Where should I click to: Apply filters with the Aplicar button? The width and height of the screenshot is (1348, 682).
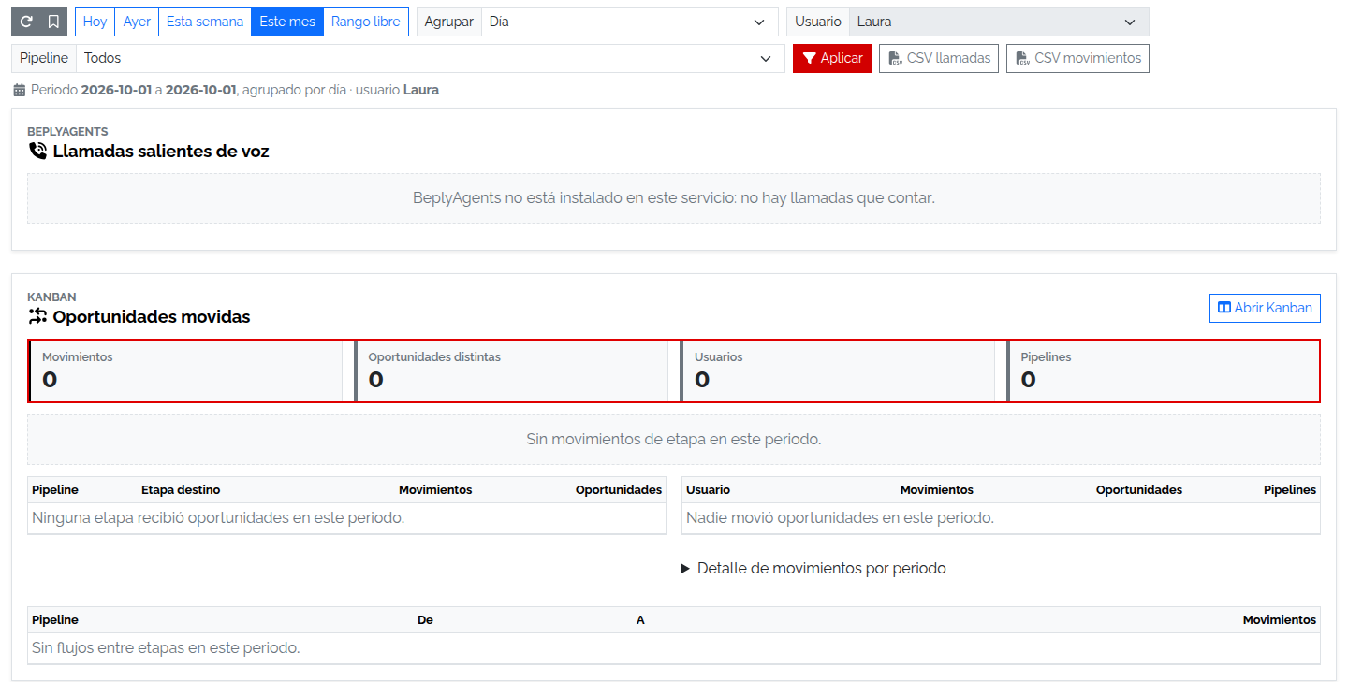(x=832, y=58)
